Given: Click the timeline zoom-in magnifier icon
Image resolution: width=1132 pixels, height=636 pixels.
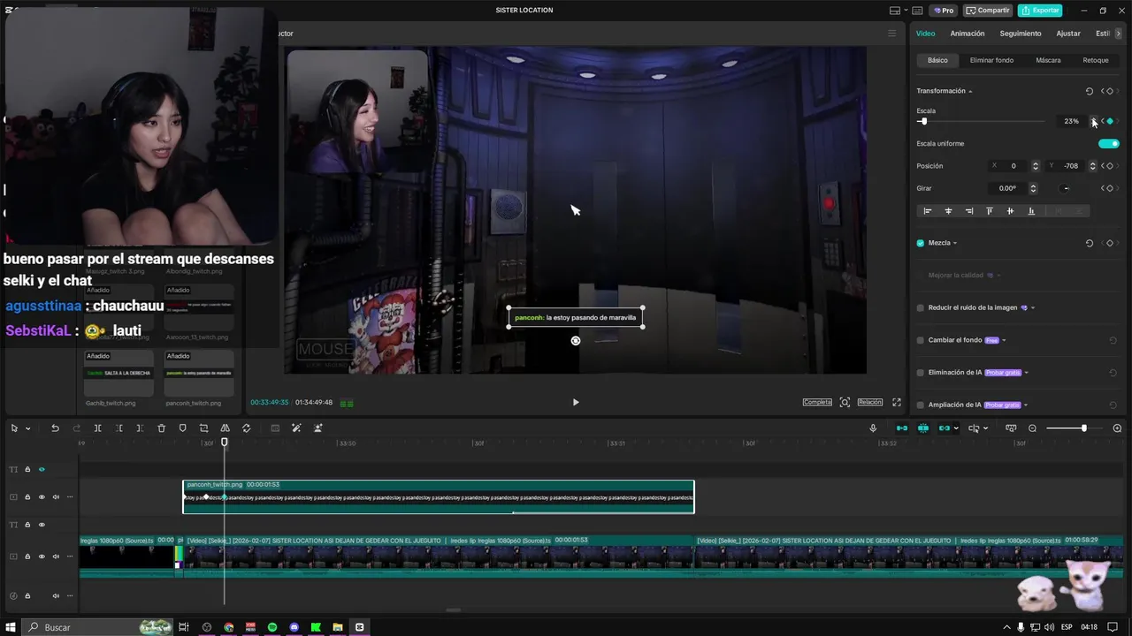Looking at the screenshot, I should (1119, 428).
